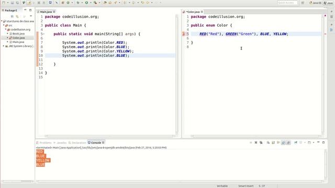The image size is (335, 188).
Task: Open the Run configurations dropdown arrow
Action: pos(91,3)
